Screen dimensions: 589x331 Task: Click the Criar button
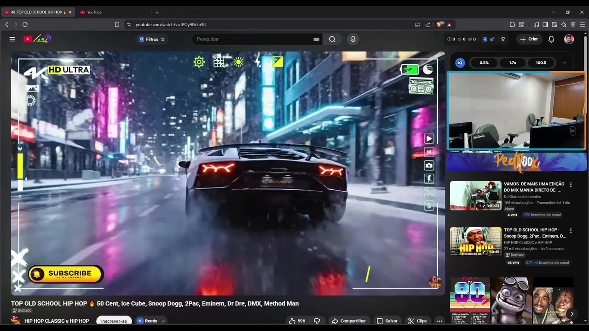529,39
